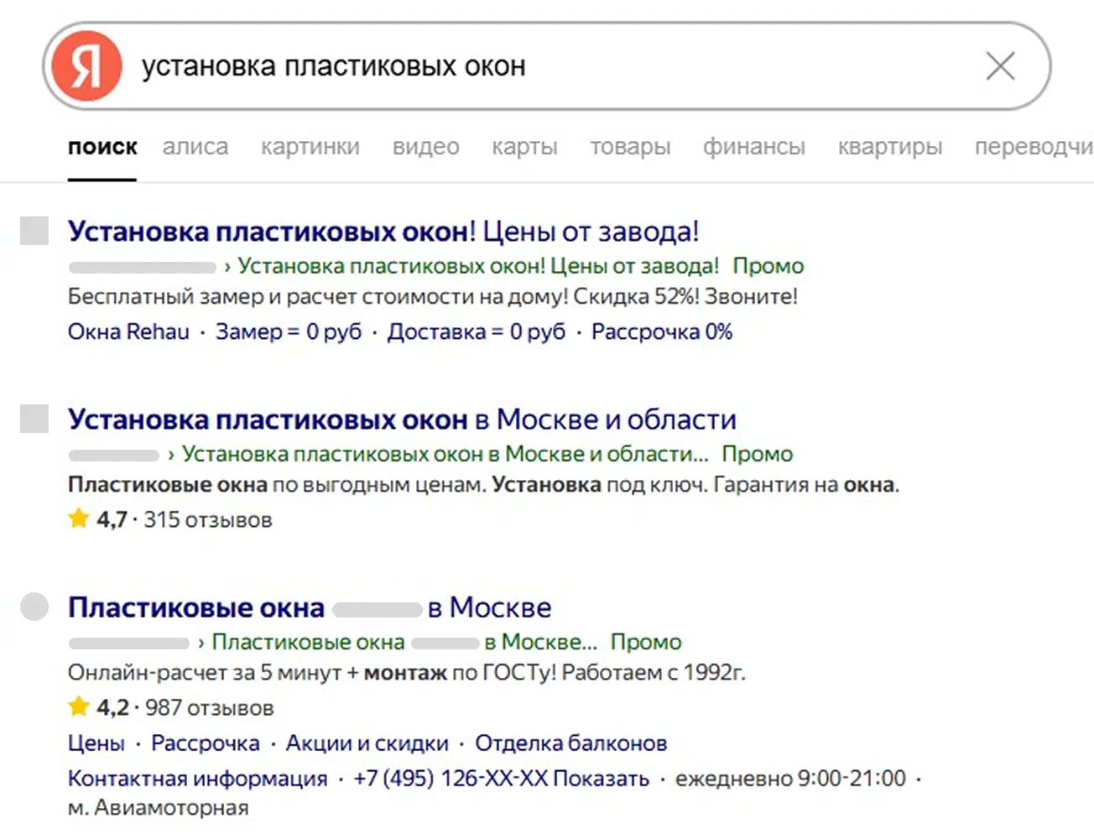Image resolution: width=1094 pixels, height=839 pixels.
Task: Click the red Yandex logo icon
Action: (87, 66)
